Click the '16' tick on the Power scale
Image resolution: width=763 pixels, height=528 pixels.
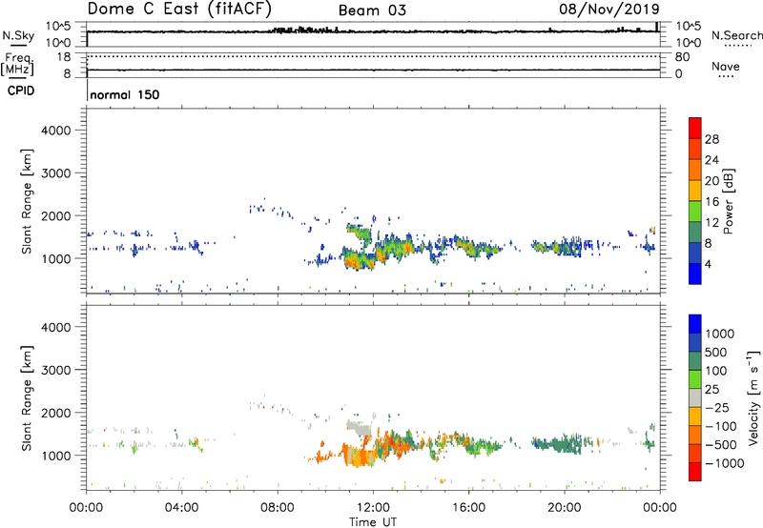point(711,202)
